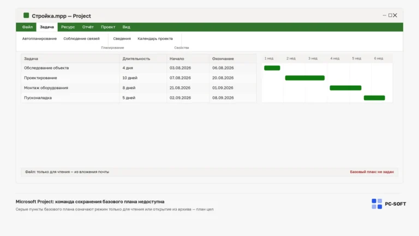
Task: Minimize the Project window
Action: pos(384,15)
